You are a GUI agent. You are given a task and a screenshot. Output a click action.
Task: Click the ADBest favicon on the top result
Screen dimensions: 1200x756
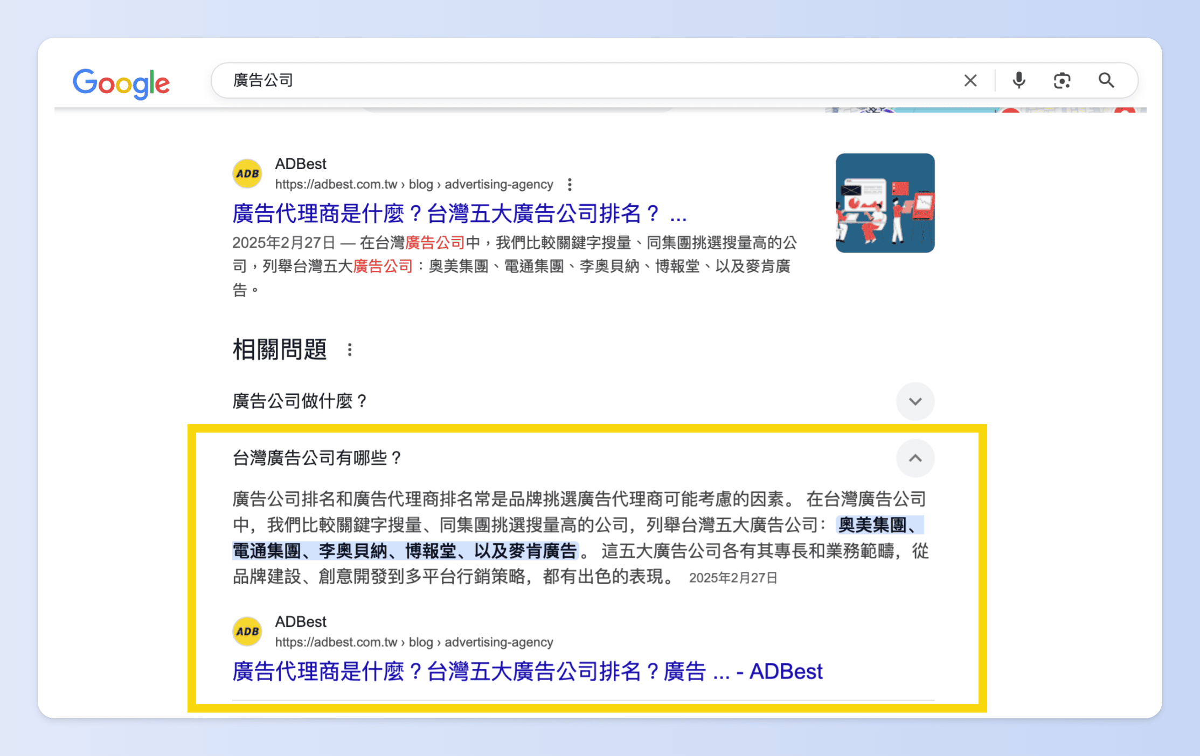[247, 173]
